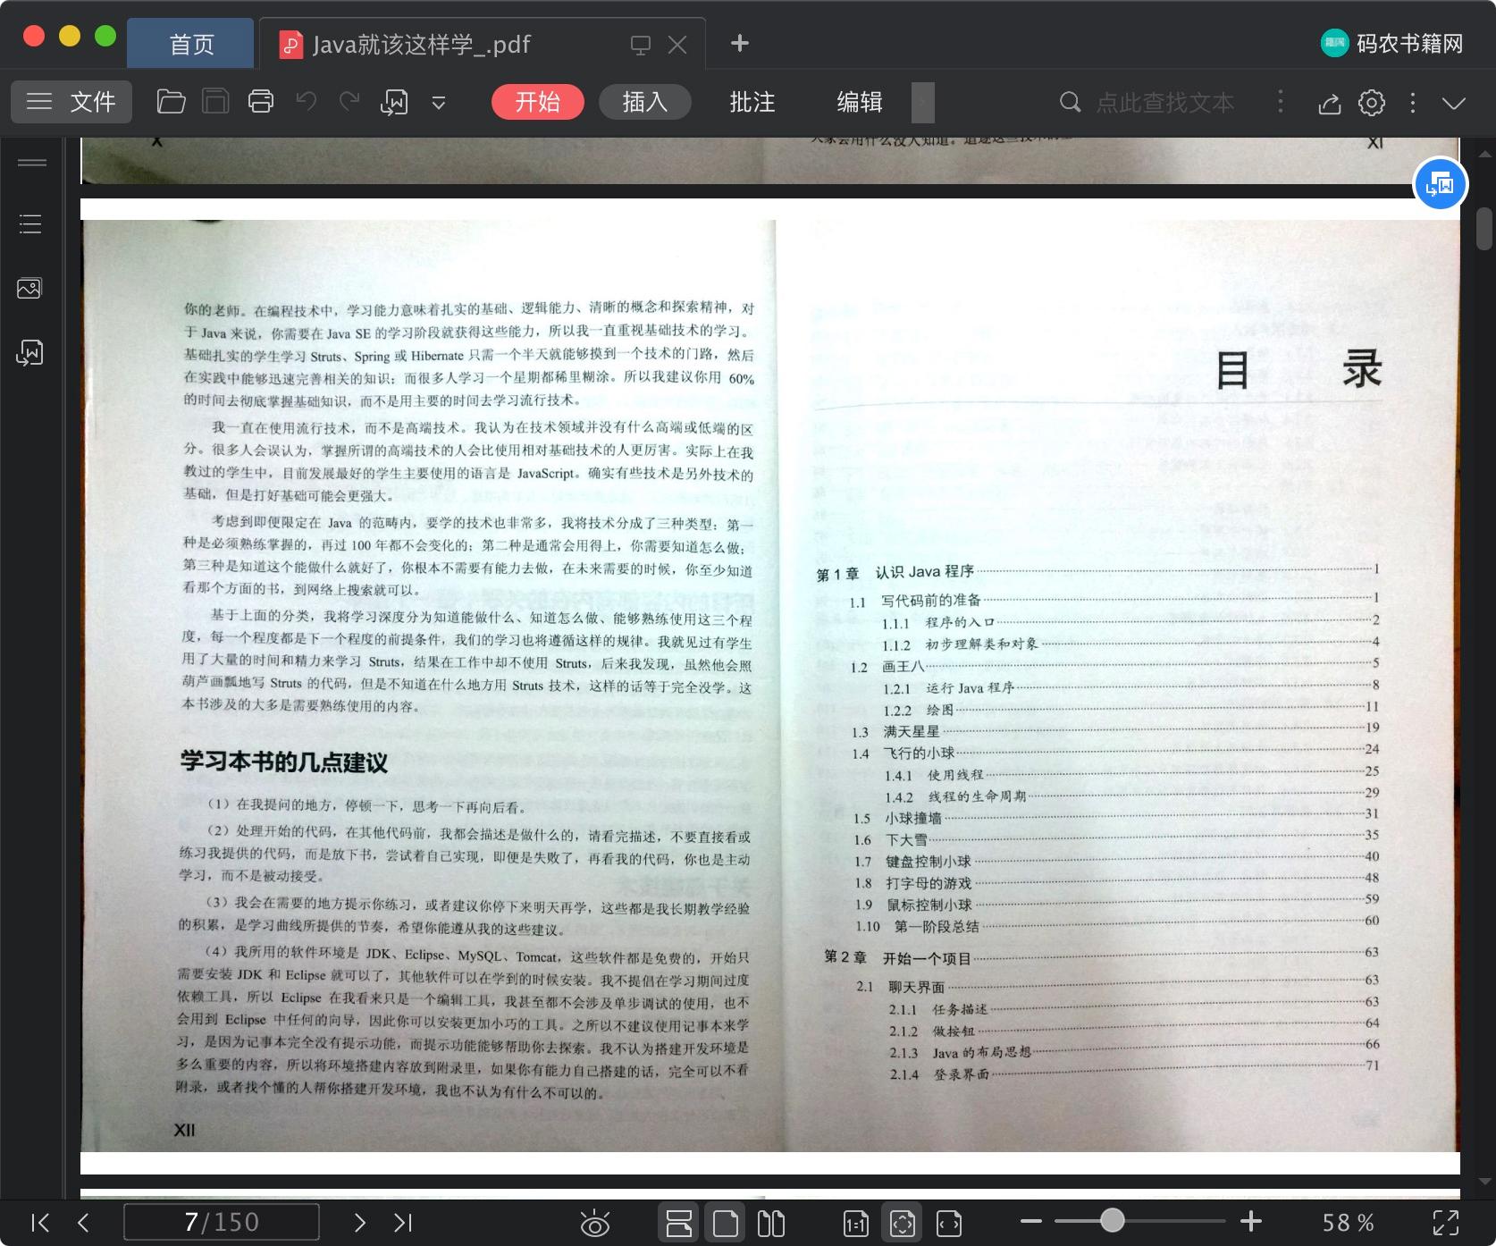Switch to the 插入 tab
The image size is (1496, 1246).
[645, 102]
